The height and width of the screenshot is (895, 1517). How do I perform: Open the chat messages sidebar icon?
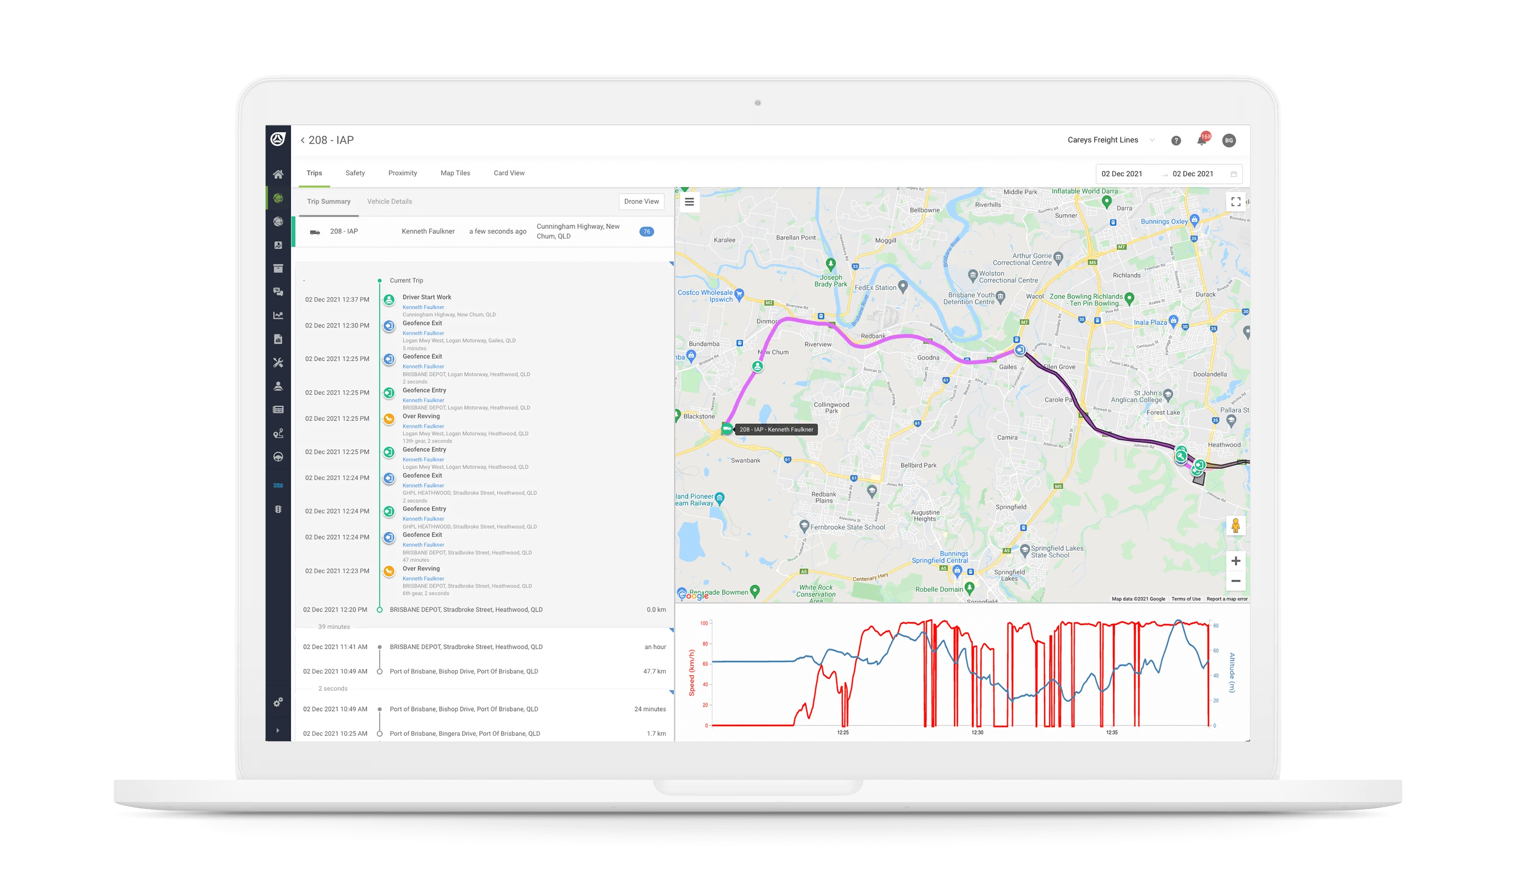click(278, 292)
